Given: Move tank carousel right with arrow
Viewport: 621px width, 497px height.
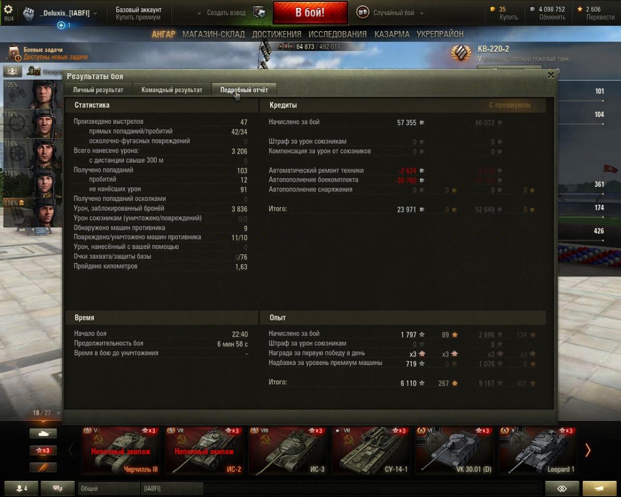Looking at the screenshot, I should coord(587,450).
